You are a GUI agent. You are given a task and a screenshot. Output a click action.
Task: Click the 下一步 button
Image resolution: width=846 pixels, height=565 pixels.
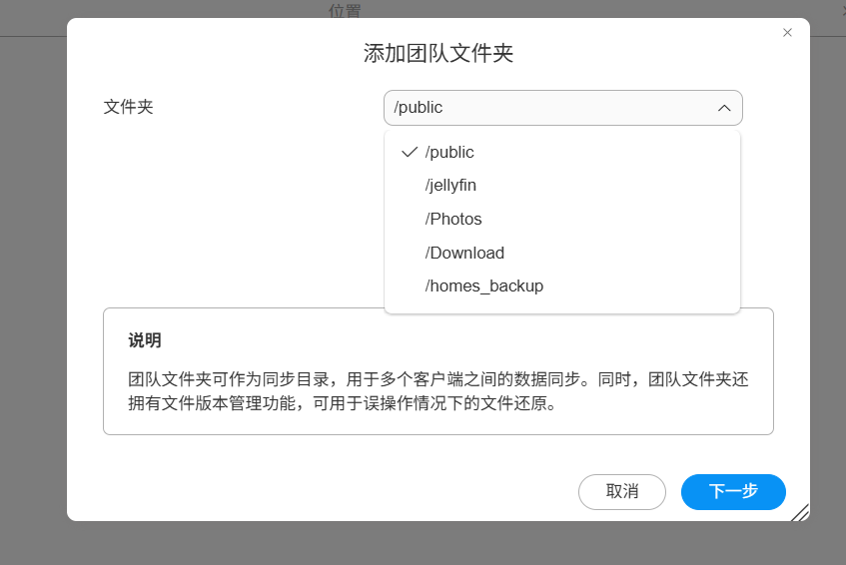point(733,492)
